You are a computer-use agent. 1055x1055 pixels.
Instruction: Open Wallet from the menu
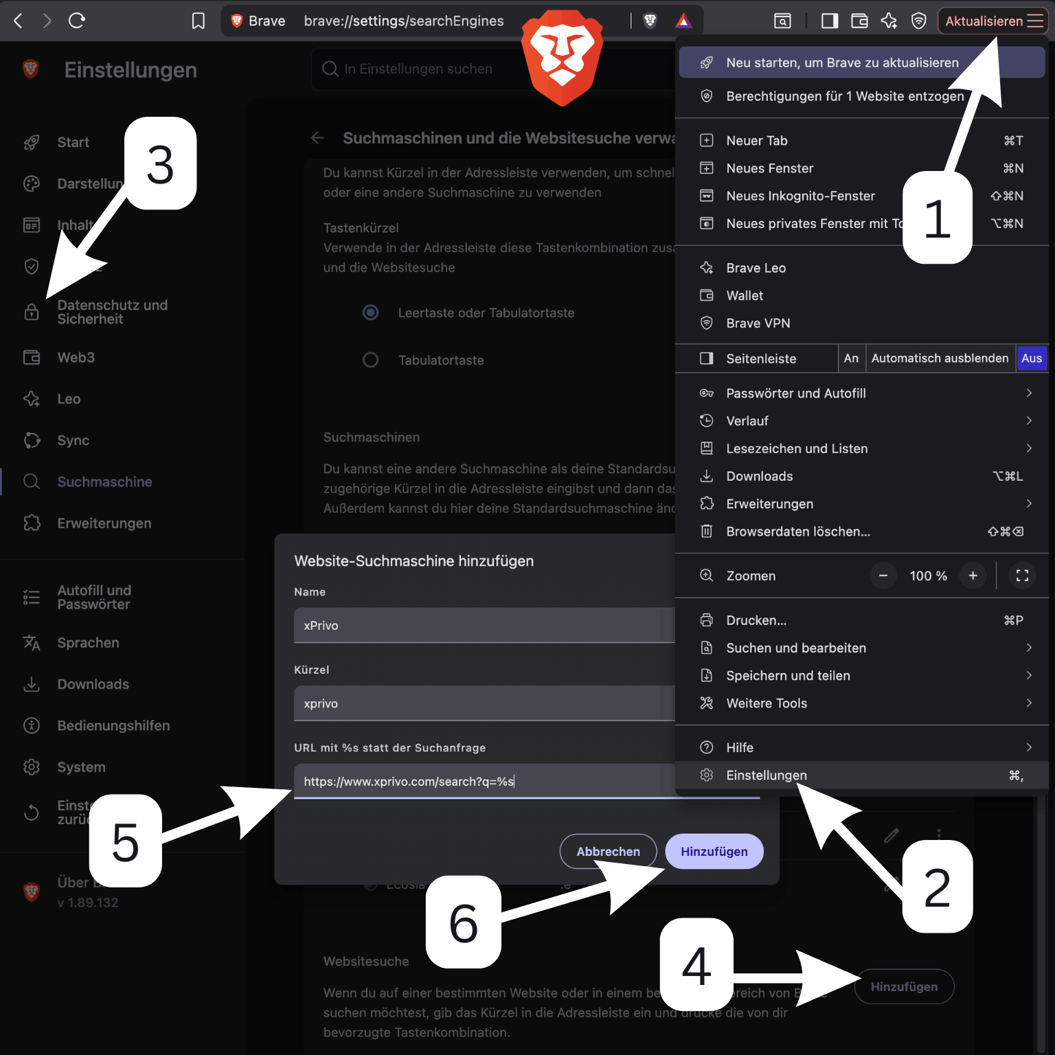[862, 295]
